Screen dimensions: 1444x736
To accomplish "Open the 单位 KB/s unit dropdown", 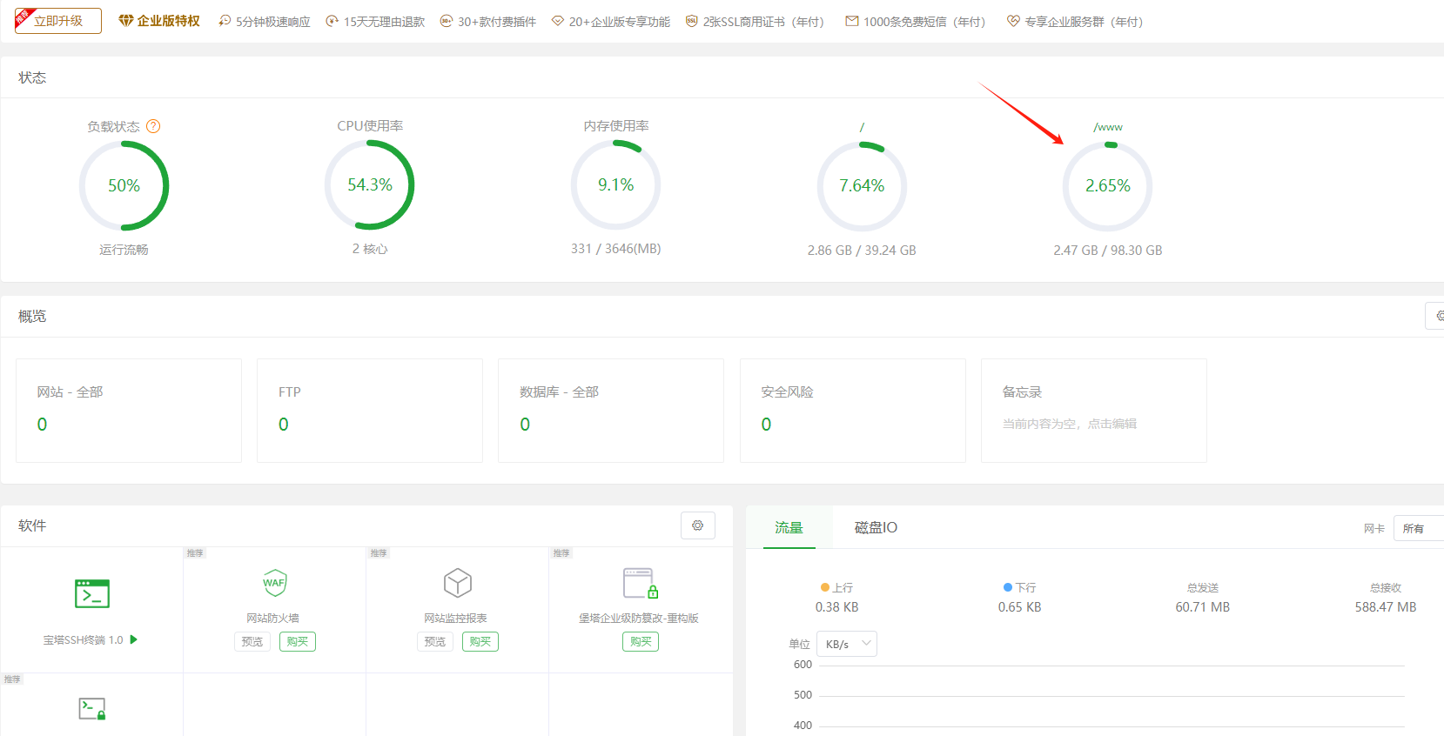I will tap(847, 644).
